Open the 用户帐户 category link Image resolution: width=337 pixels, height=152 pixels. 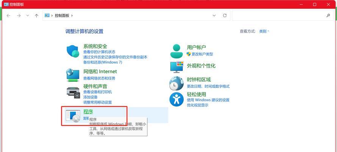click(x=196, y=47)
